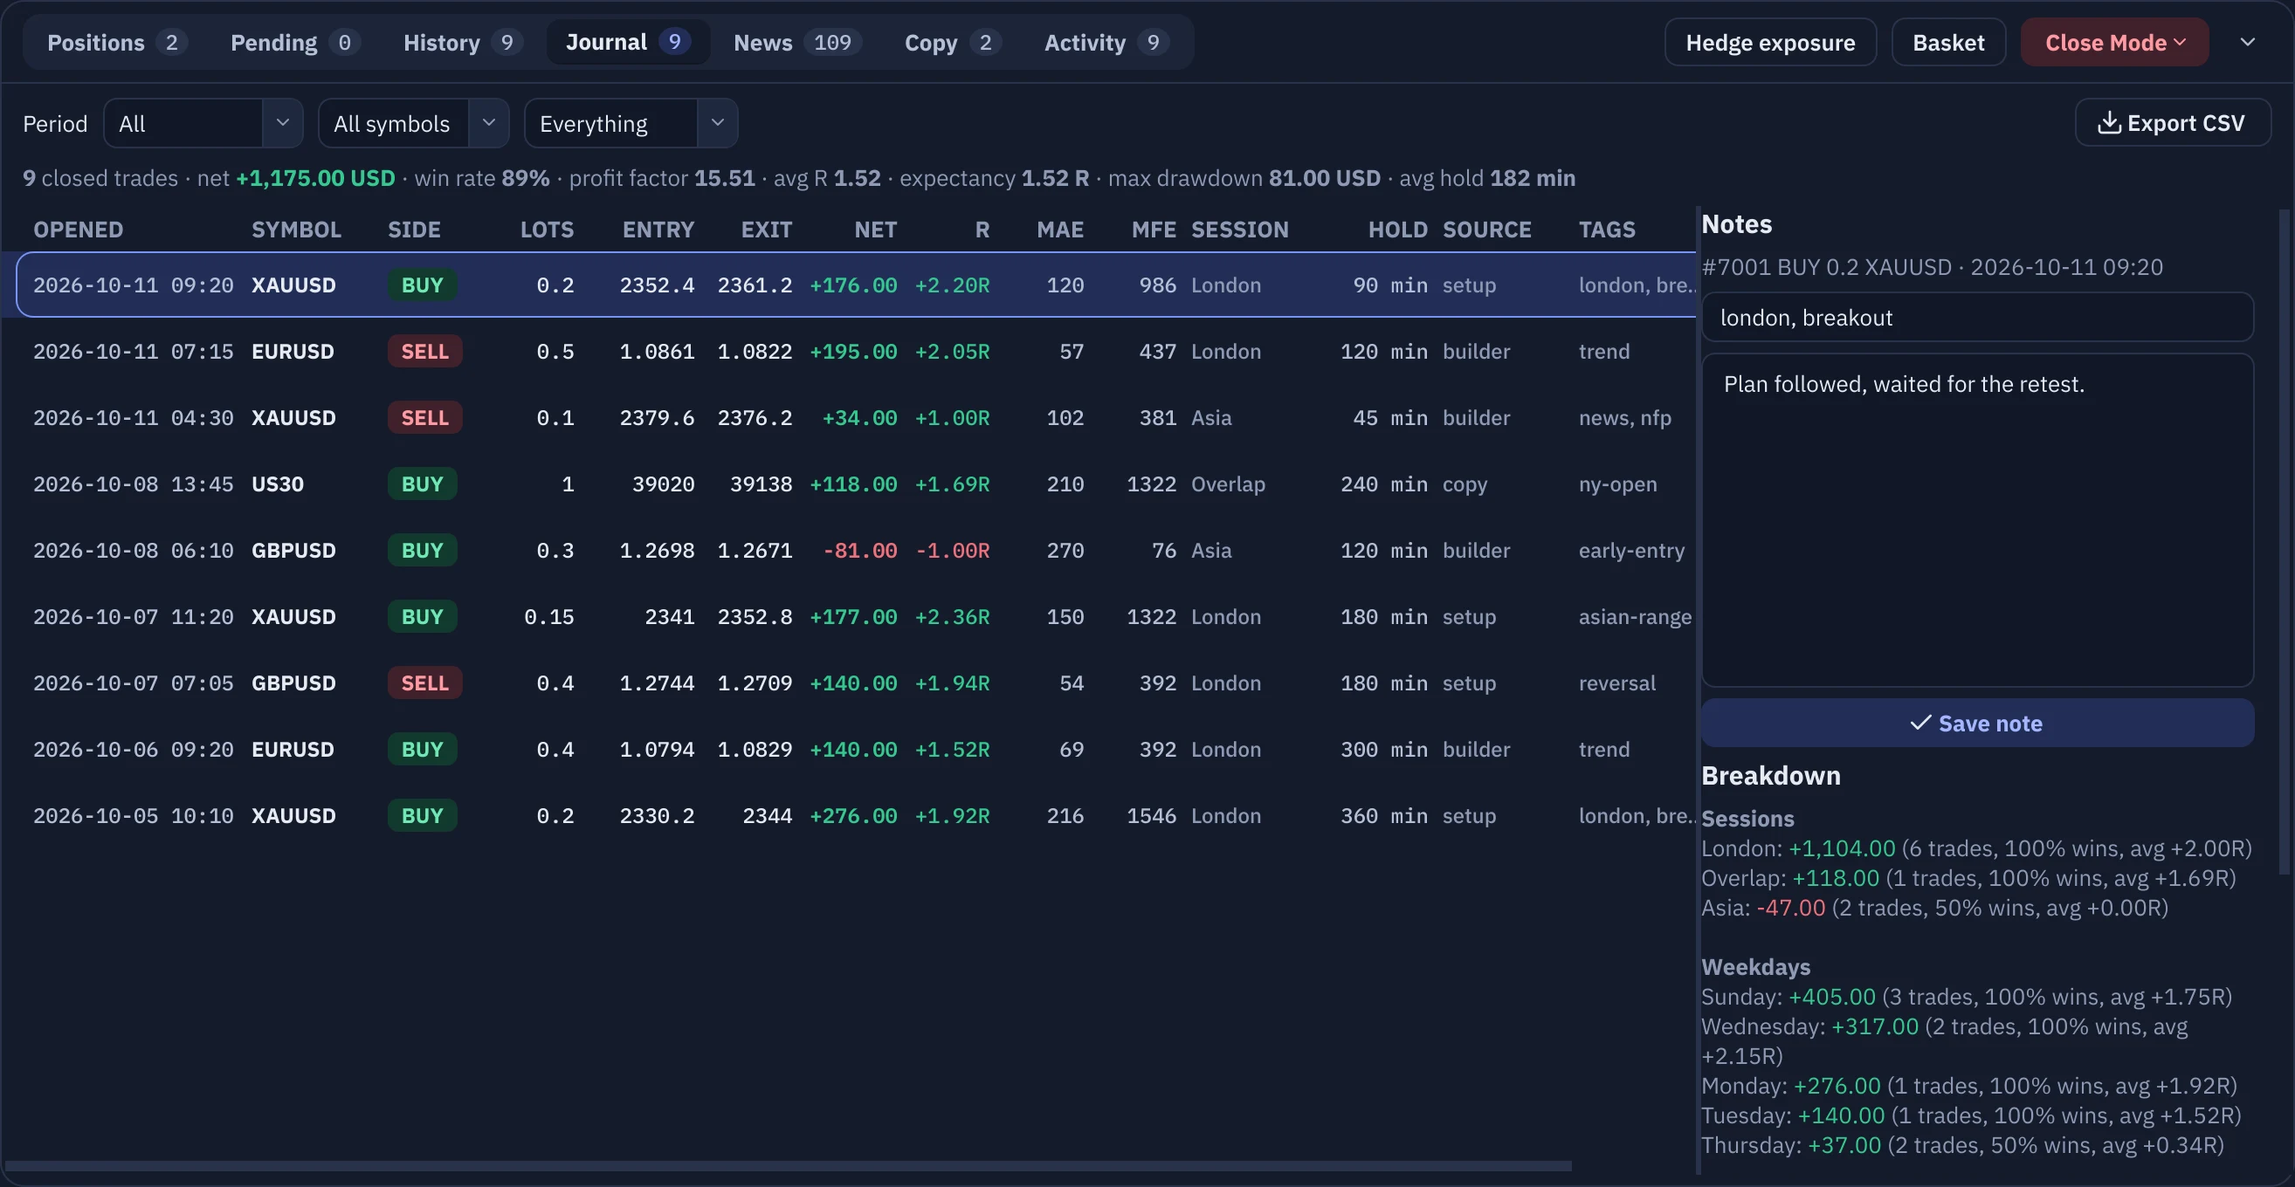Open the News tab
This screenshot has height=1187, width=2295.
tap(796, 42)
